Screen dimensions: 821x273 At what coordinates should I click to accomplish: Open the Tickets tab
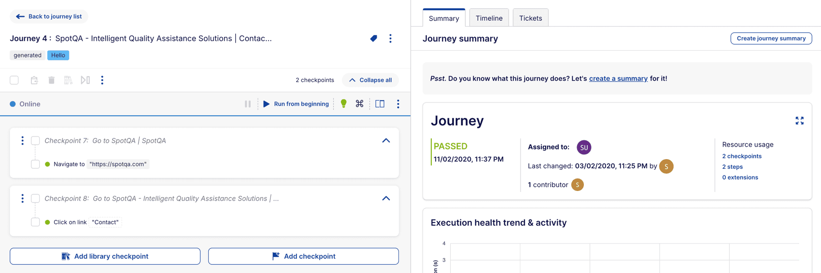[x=530, y=18]
